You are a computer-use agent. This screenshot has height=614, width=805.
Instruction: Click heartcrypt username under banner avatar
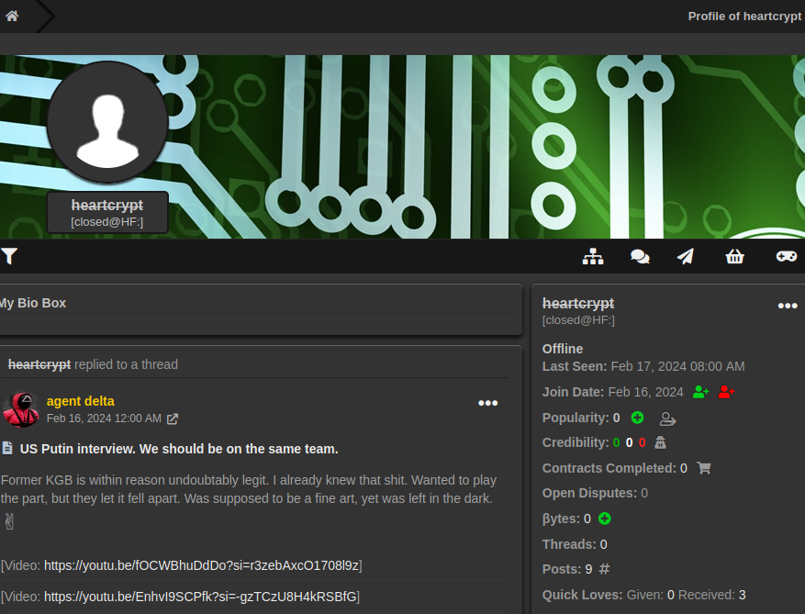click(107, 205)
